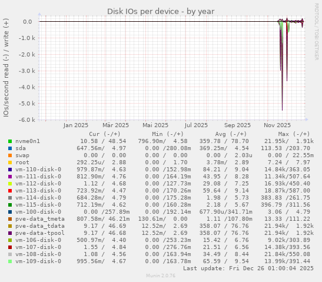Select the 'vm-108-disk-0' legend label
322x282 pixels.
pyautogui.click(x=38, y=254)
